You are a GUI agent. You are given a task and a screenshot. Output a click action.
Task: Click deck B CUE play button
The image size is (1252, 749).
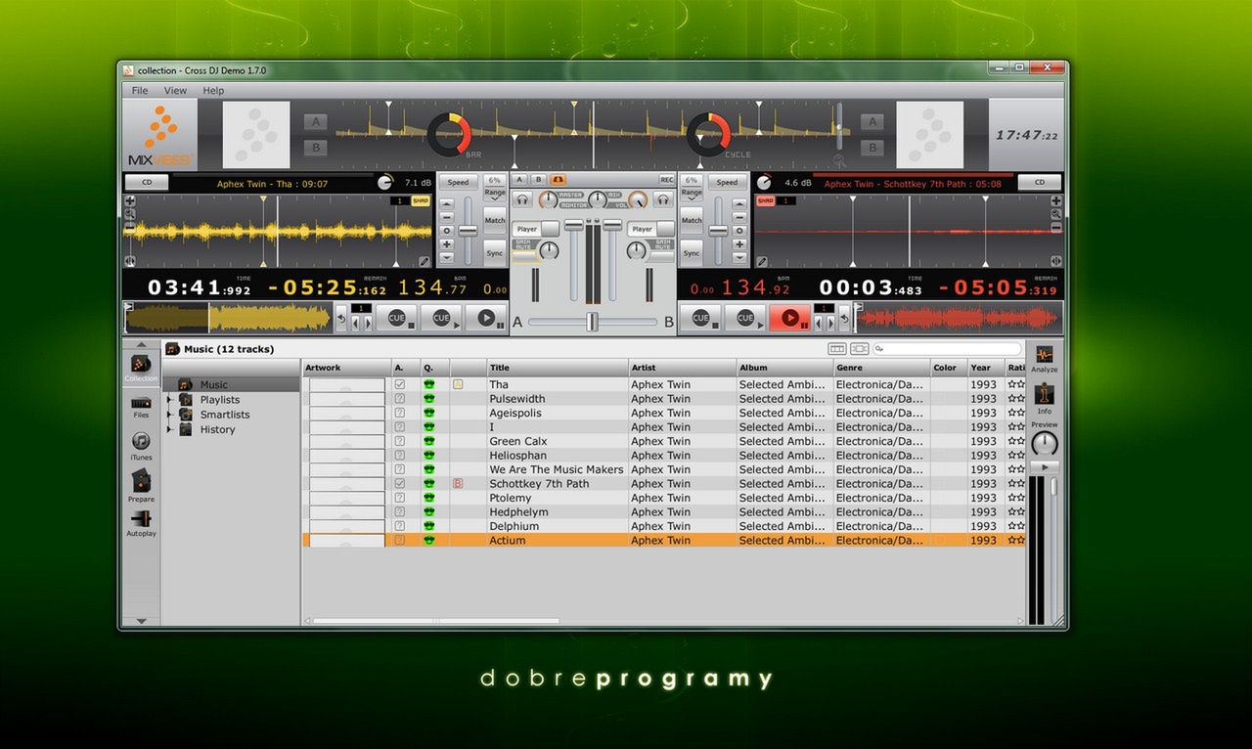[x=745, y=318]
